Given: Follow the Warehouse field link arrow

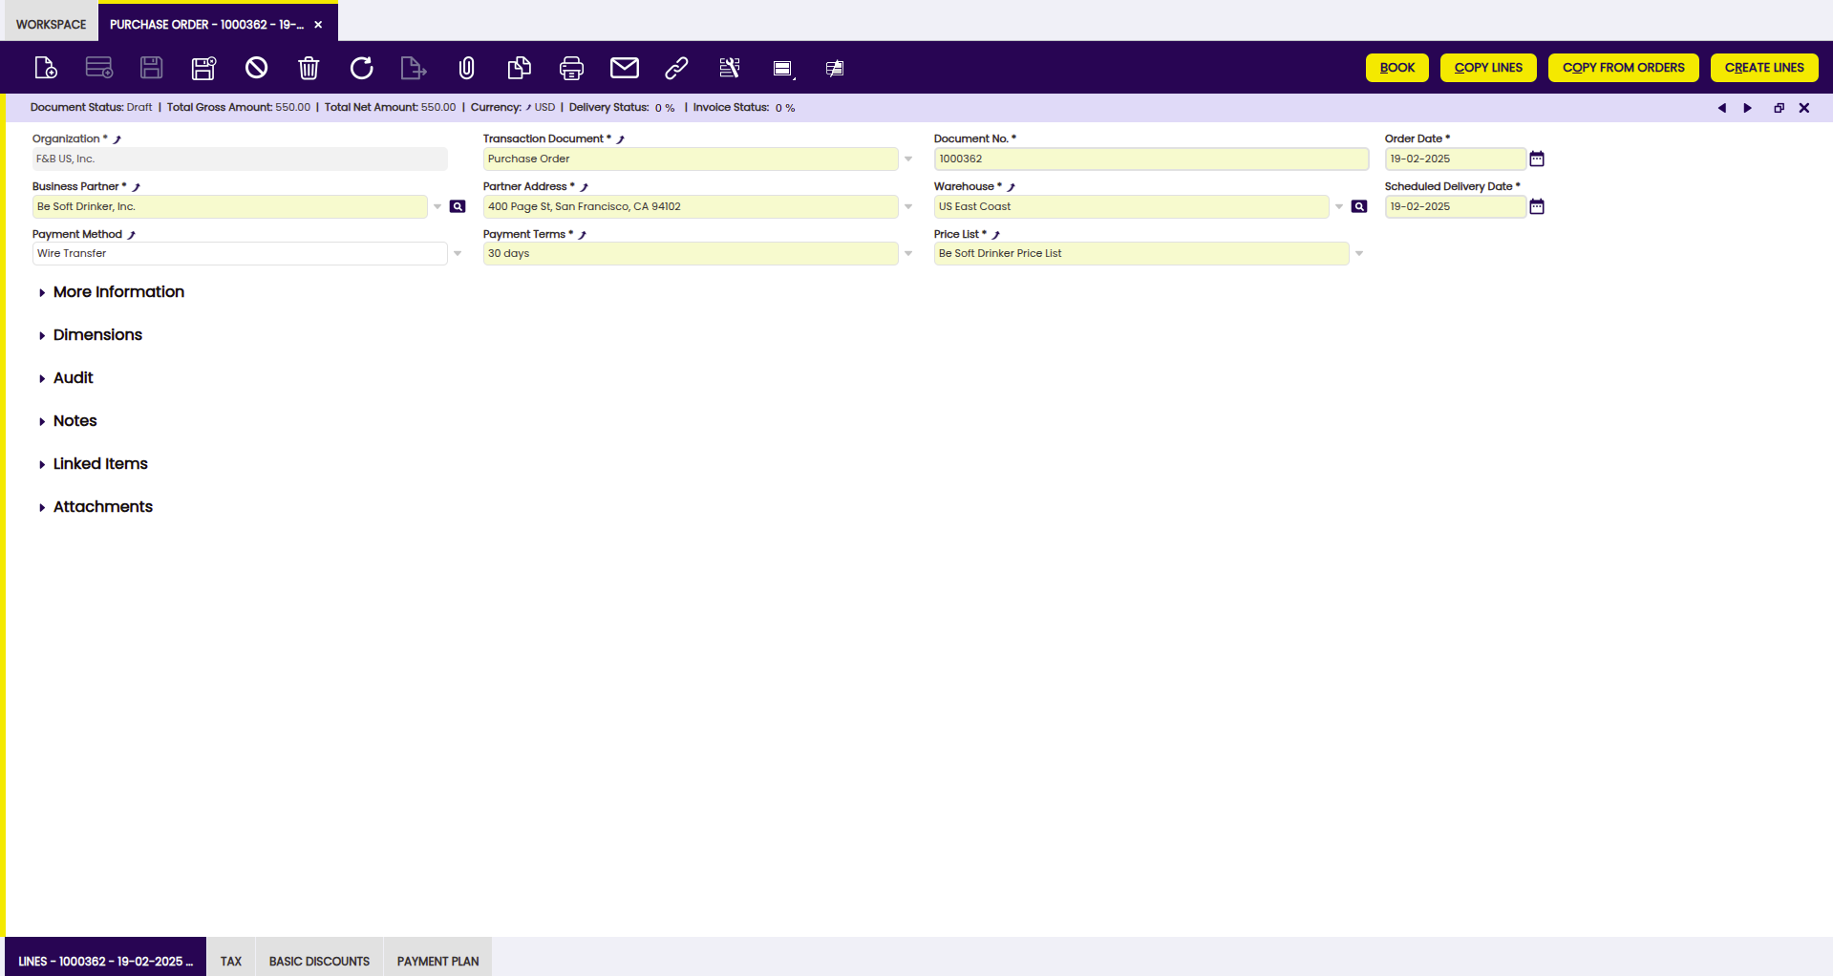Looking at the screenshot, I should (1012, 187).
